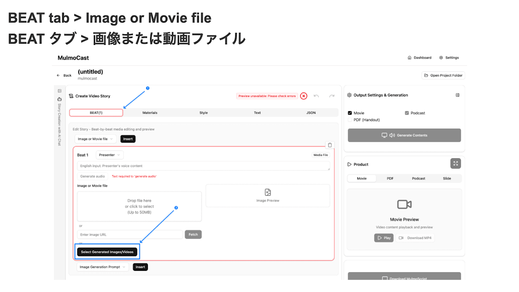Open the Project Folder
Image resolution: width=519 pixels, height=292 pixels.
coord(443,75)
